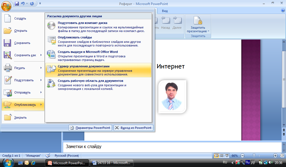Image resolution: width=286 pixels, height=167 pixels.
Task: Open Параметры PowerPoint button
Action: click(90, 128)
